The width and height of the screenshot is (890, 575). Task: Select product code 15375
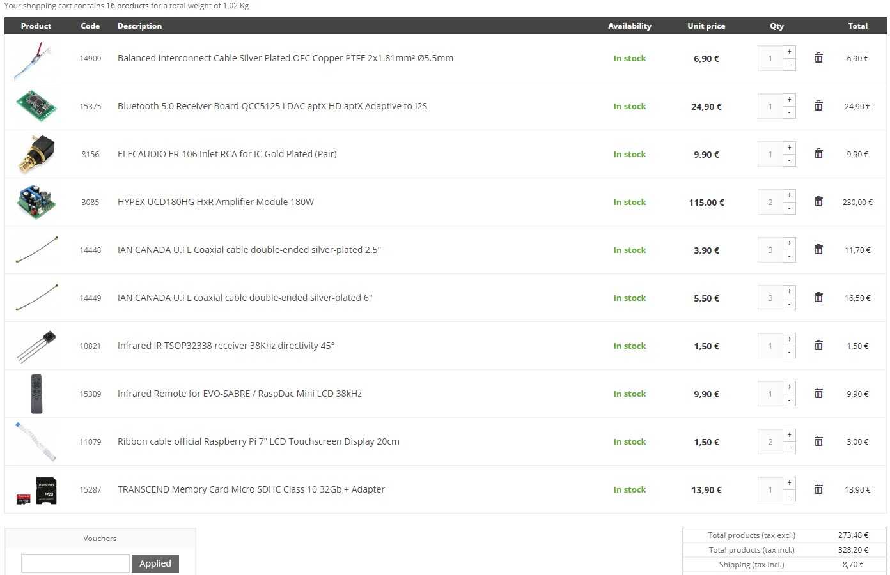(90, 106)
